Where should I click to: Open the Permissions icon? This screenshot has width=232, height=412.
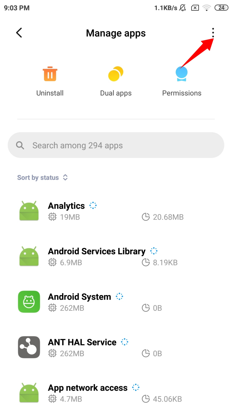coord(182,74)
